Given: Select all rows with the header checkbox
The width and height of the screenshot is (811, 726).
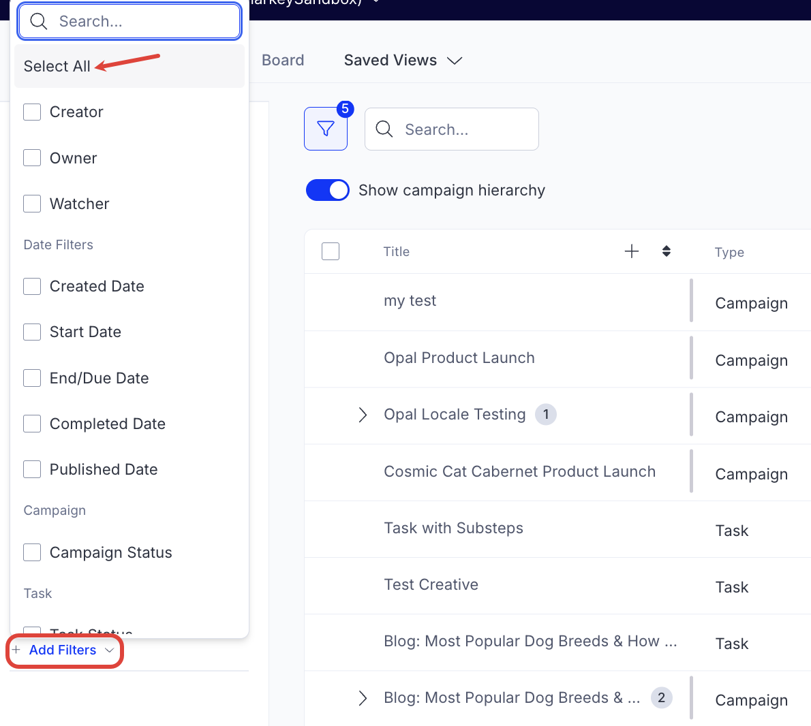Looking at the screenshot, I should click(331, 251).
